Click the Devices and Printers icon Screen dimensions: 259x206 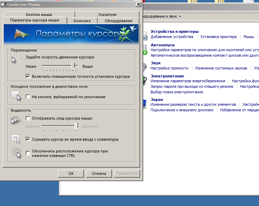tap(145, 36)
